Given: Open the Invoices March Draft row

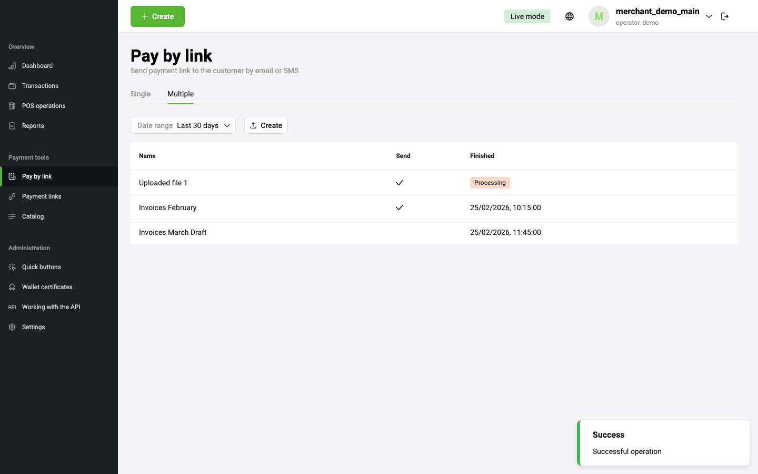Looking at the screenshot, I should pos(173,232).
